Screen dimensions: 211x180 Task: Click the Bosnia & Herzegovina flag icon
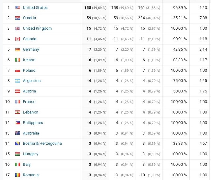[18, 144]
